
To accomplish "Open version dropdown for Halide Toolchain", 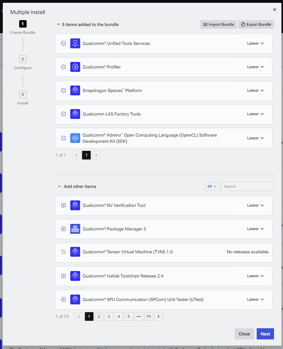I will point(255,276).
